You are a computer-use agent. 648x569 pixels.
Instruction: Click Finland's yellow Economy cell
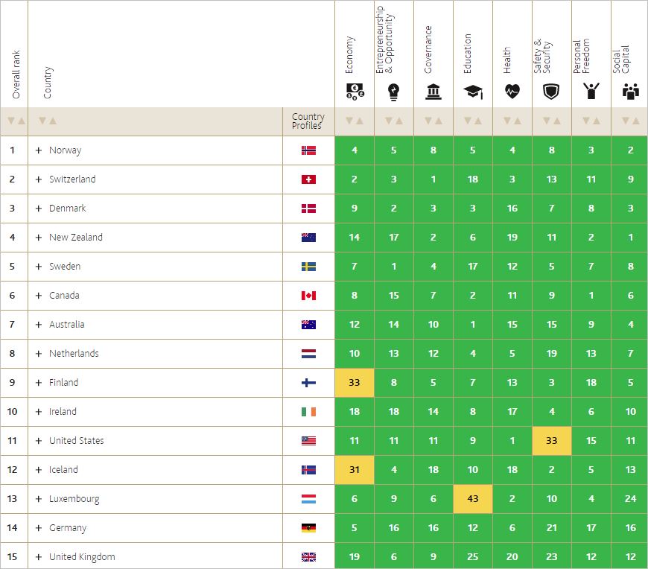(355, 383)
